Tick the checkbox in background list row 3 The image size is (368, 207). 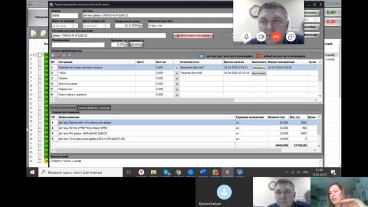(40, 64)
